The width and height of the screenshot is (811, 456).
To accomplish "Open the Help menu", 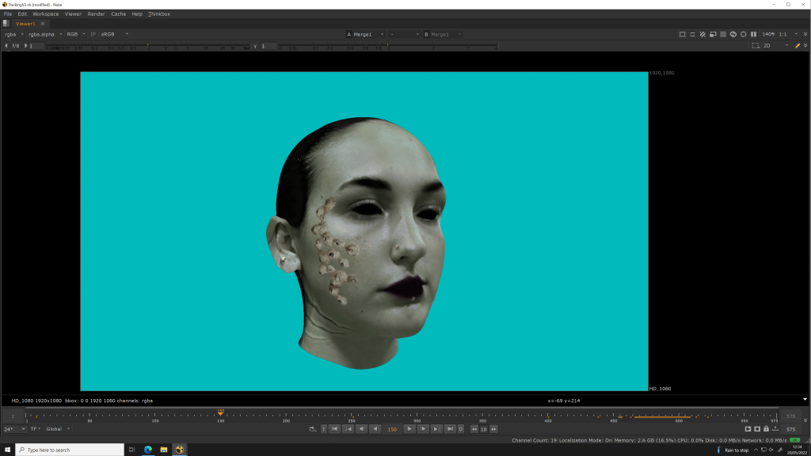I will [137, 14].
